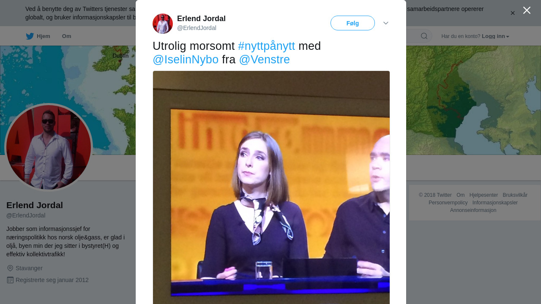Open the tweet's TV photo
This screenshot has height=304, width=541.
point(271,187)
